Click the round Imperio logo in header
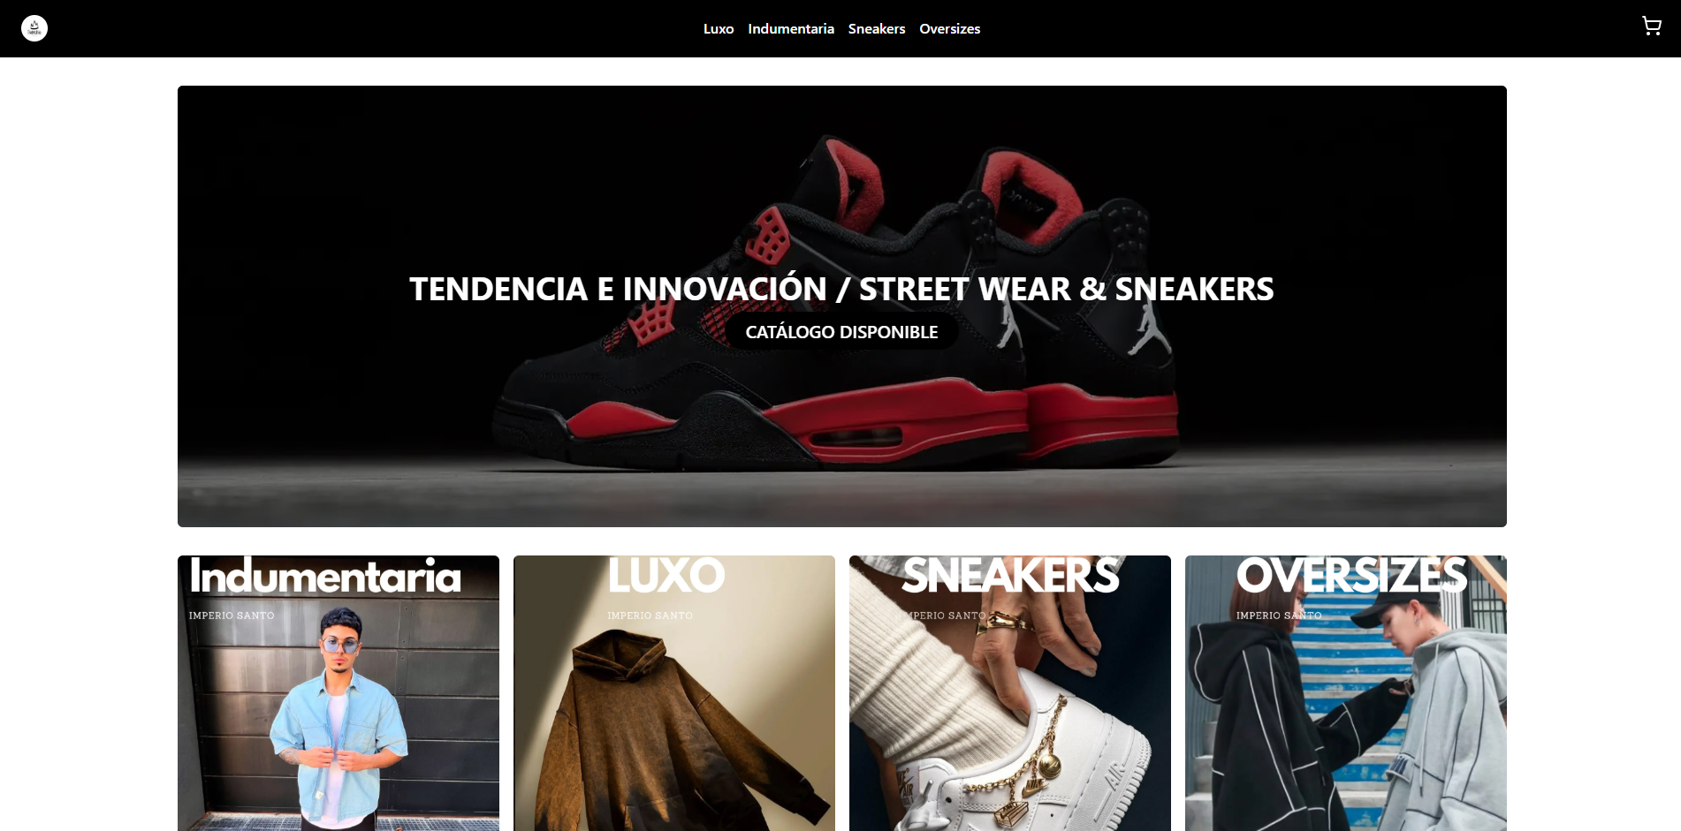 [34, 28]
